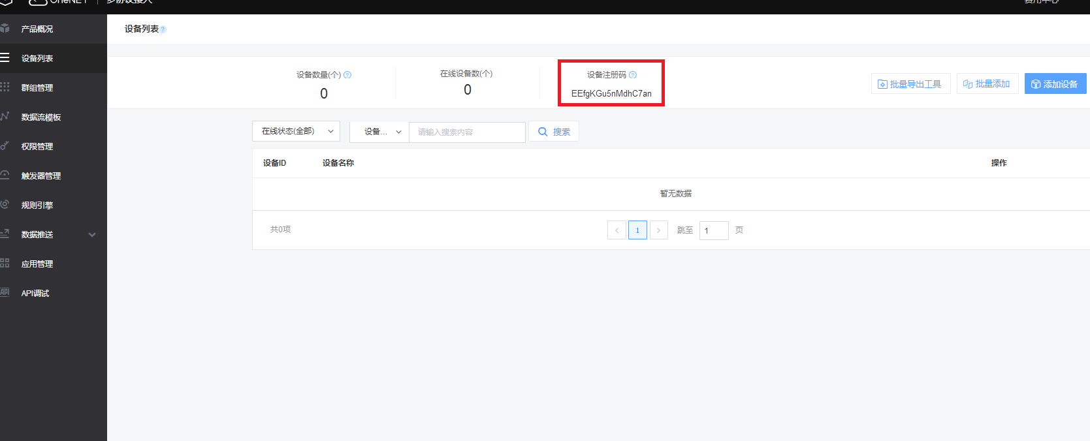This screenshot has height=441, width=1090.
Task: Focus the 请输入搜索内容 search field
Action: coord(467,132)
